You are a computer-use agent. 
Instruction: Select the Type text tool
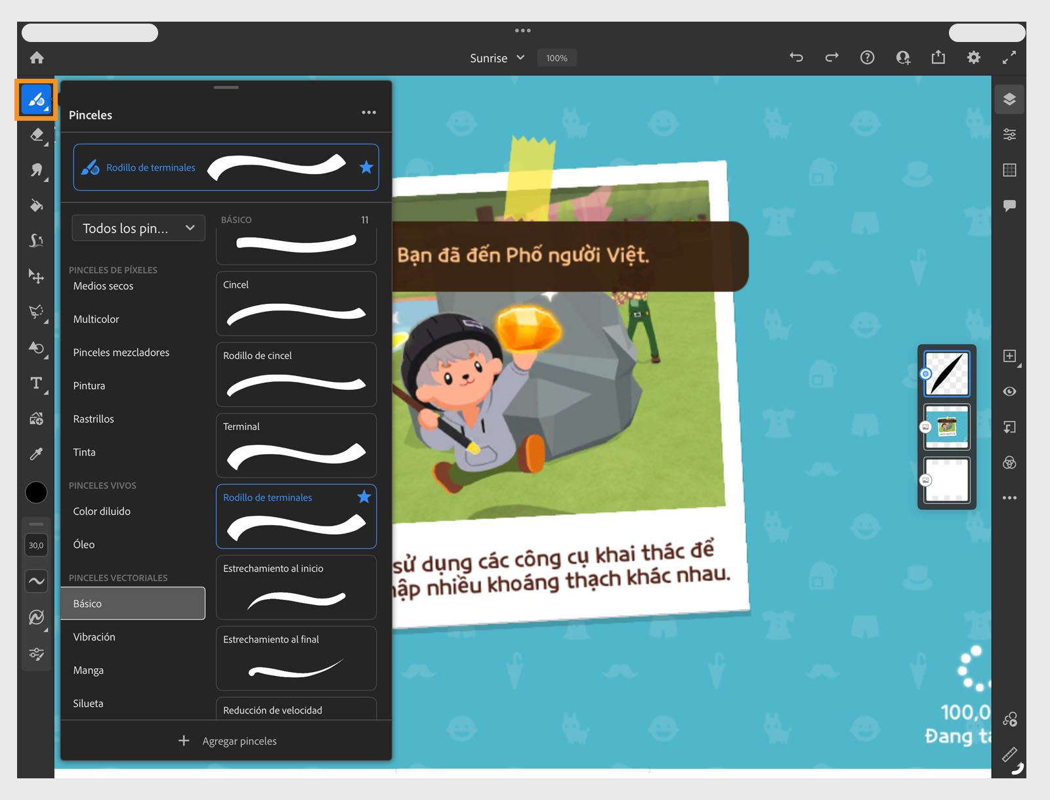(37, 383)
